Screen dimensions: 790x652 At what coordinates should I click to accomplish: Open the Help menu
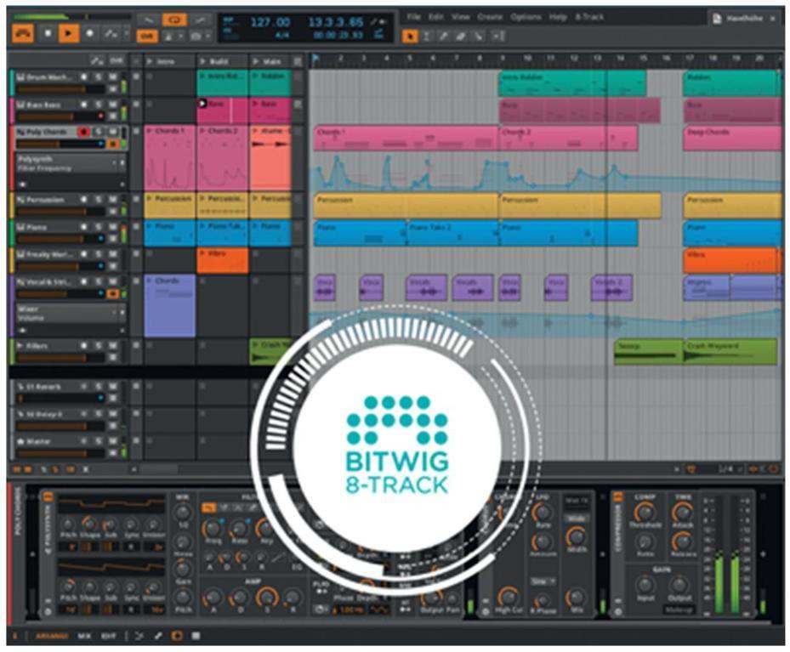(558, 17)
